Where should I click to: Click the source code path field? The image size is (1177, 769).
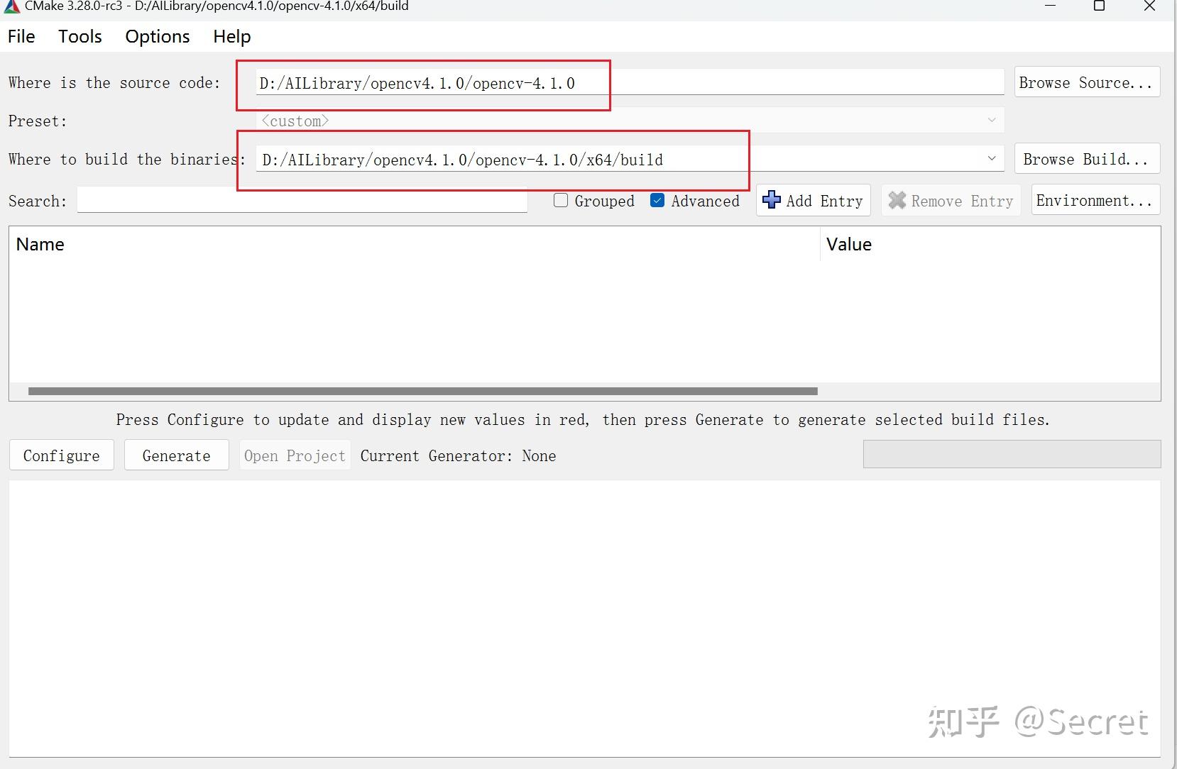(630, 83)
